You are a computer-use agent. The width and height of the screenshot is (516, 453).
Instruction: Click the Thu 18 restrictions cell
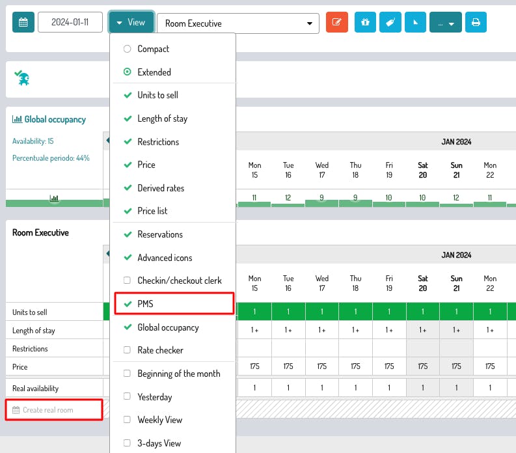click(x=355, y=348)
